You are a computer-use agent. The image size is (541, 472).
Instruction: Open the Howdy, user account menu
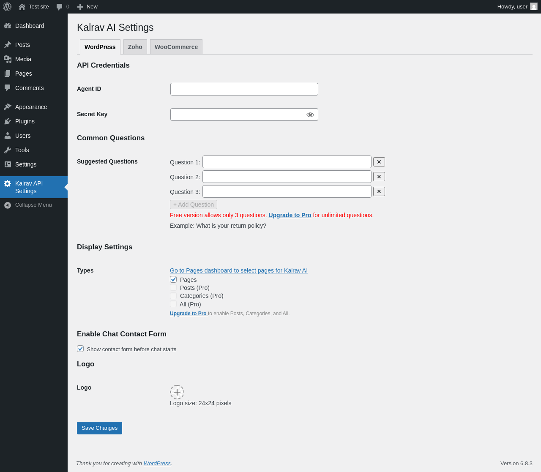coord(516,7)
